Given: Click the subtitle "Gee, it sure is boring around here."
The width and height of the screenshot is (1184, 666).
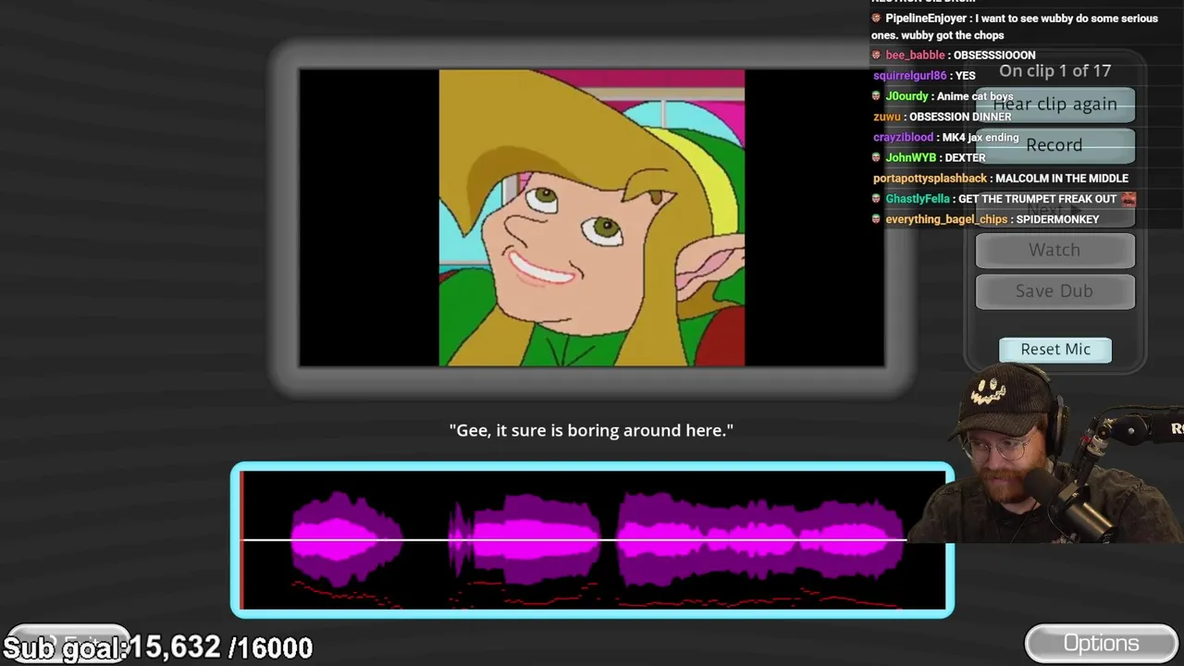Looking at the screenshot, I should 591,430.
